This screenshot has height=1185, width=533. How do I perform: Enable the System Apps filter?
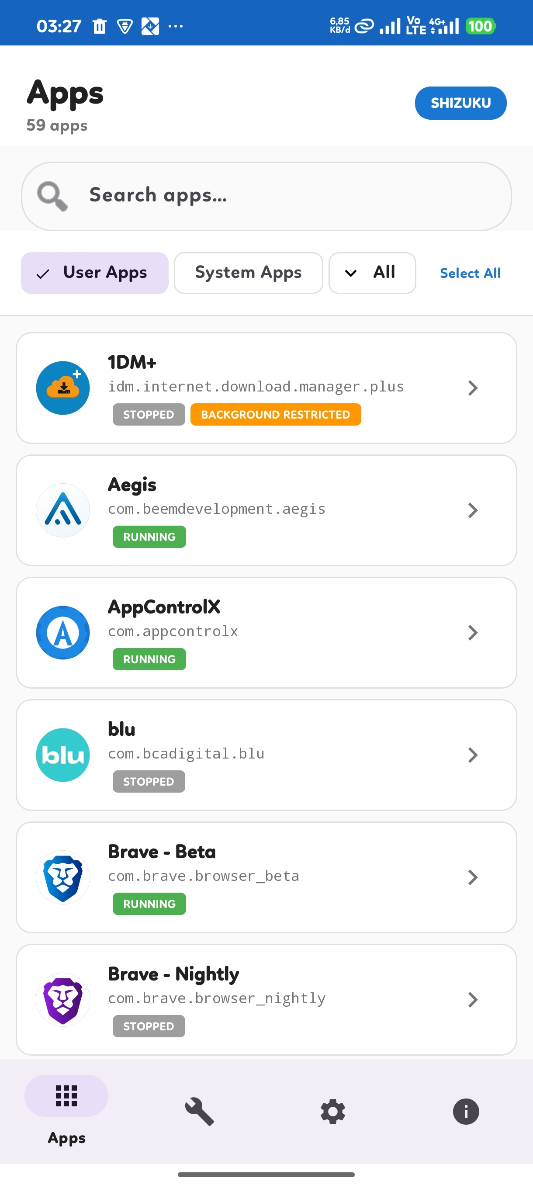[248, 272]
